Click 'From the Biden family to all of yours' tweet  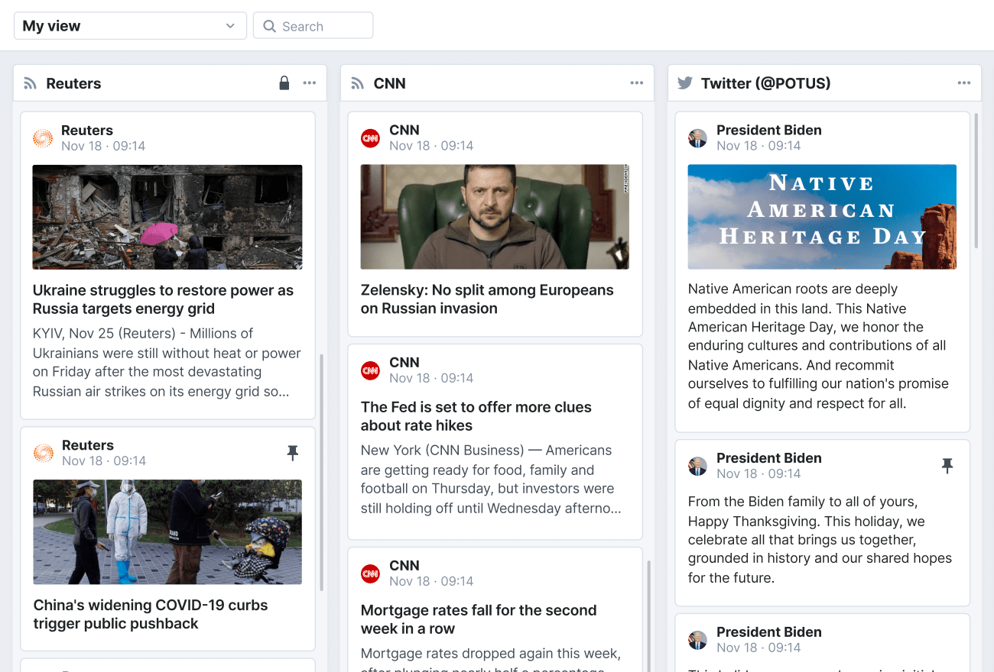[x=820, y=540]
